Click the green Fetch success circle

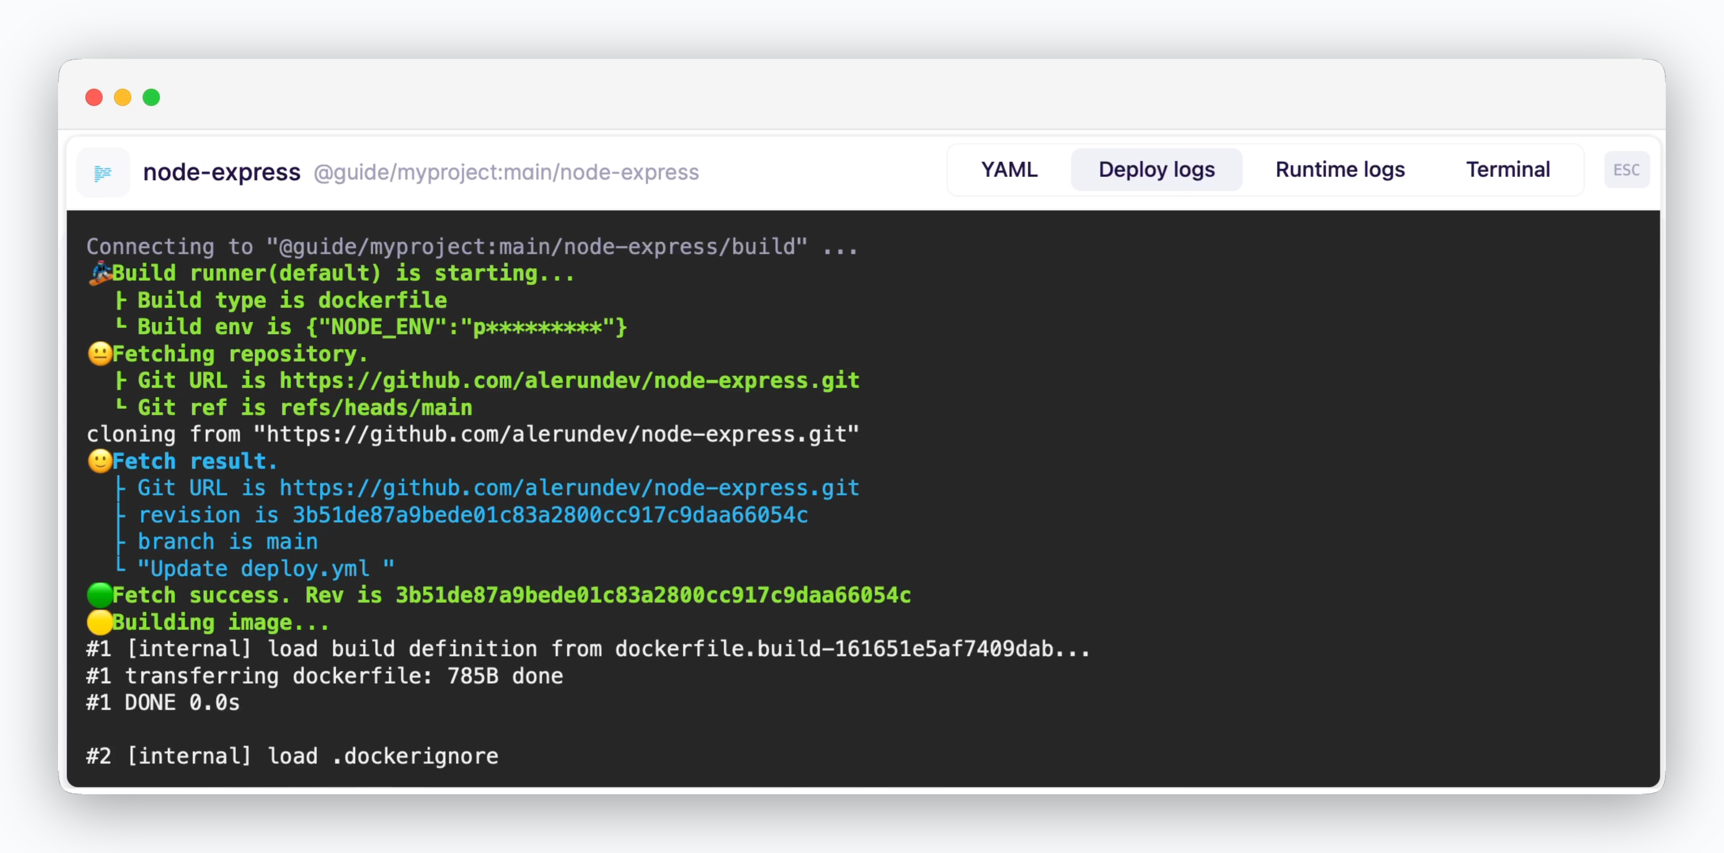coord(100,595)
